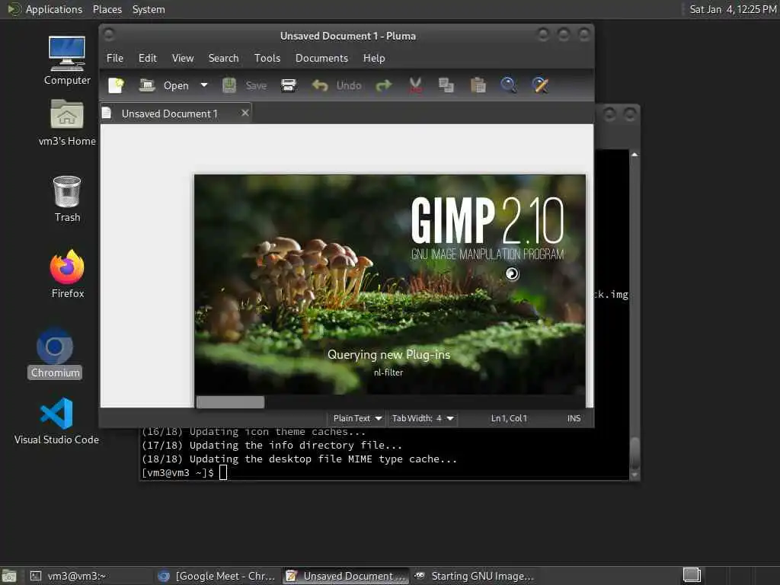Click the show desktop icon in taskbar
The width and height of the screenshot is (780, 585).
(x=9, y=576)
